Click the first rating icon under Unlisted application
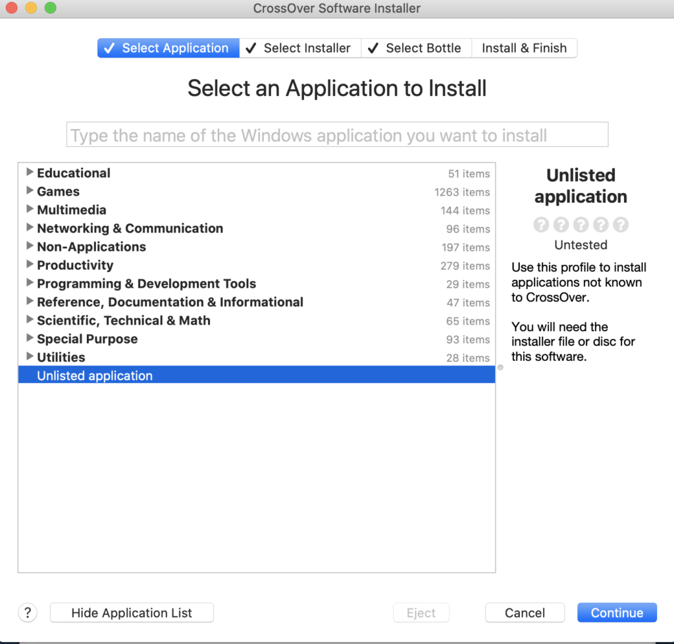Viewport: 674px width, 644px height. click(x=541, y=225)
